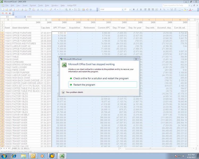Click the first Adobe PDF toolbar icon
This screenshot has height=159, width=199.
pyautogui.click(x=3, y=14)
